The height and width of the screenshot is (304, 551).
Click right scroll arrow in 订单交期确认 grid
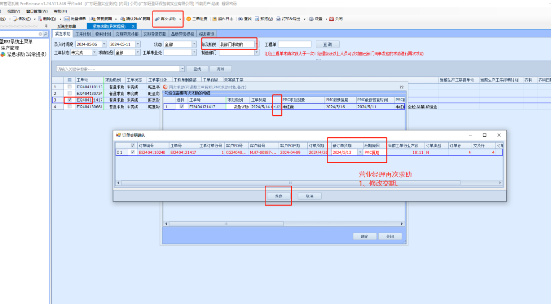click(x=500, y=183)
